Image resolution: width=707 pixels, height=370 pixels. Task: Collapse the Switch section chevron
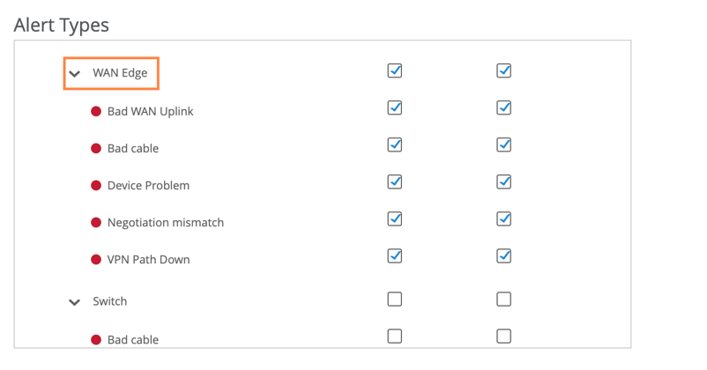76,302
